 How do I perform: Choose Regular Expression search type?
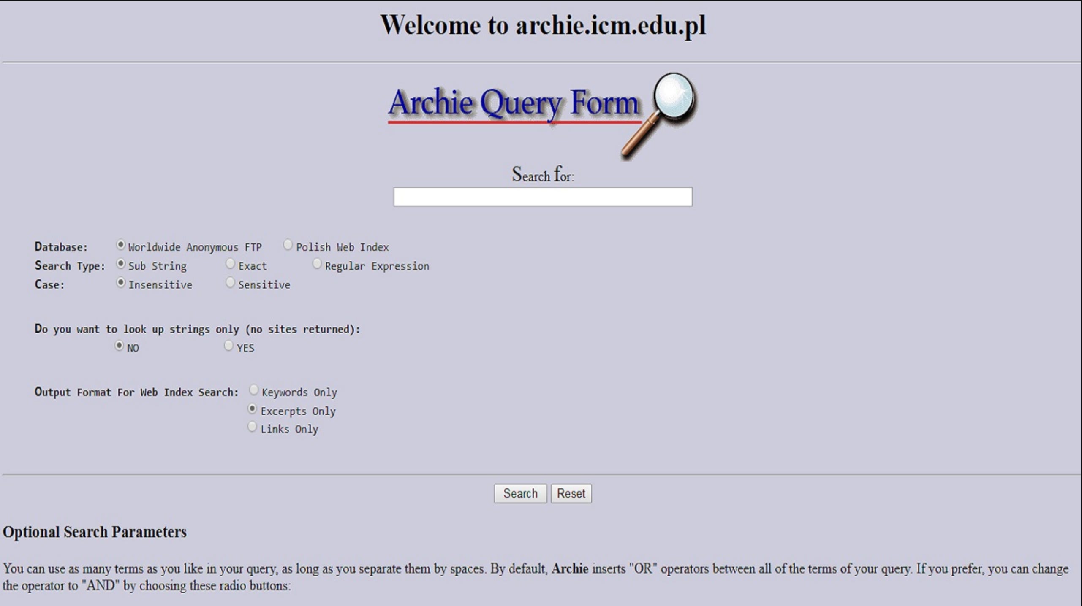pos(317,262)
